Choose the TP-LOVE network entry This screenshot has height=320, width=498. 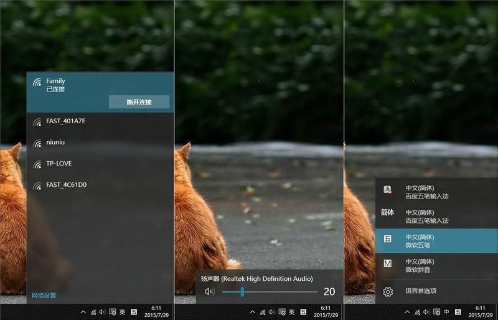pos(59,164)
